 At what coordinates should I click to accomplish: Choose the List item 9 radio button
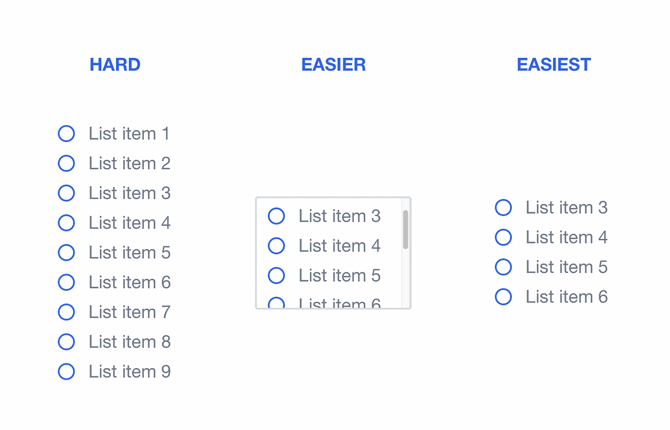click(66, 372)
